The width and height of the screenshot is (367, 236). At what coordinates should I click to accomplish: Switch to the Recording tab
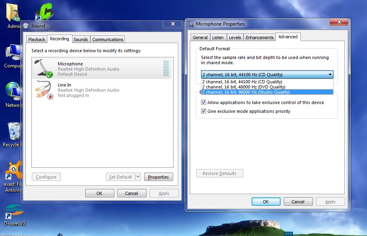pos(59,39)
